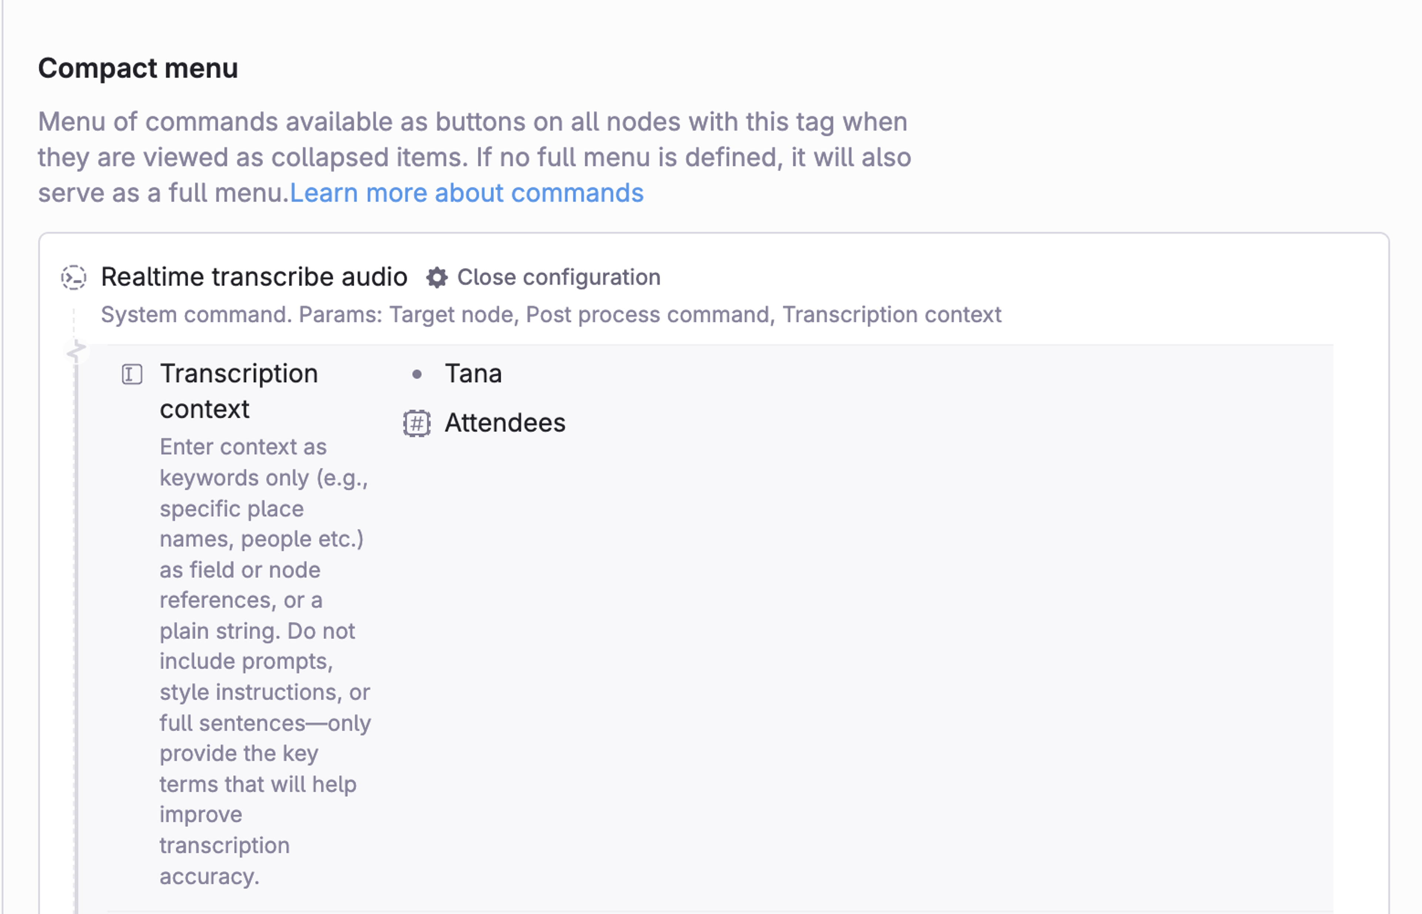Image resolution: width=1422 pixels, height=914 pixels.
Task: Click the hash icon beside Attendees
Action: click(x=417, y=423)
